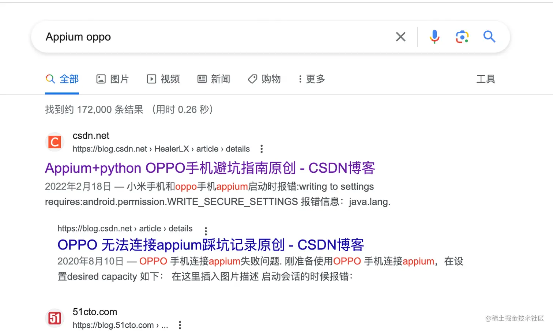Screen dimensions: 553x331
Task: Open options menu for OPPO 无法连接appium result
Action: coord(206,231)
